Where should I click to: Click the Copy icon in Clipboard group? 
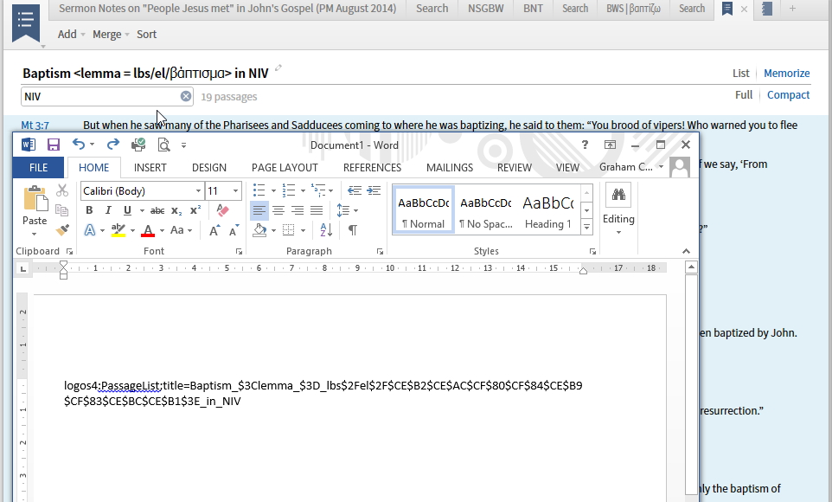click(62, 210)
